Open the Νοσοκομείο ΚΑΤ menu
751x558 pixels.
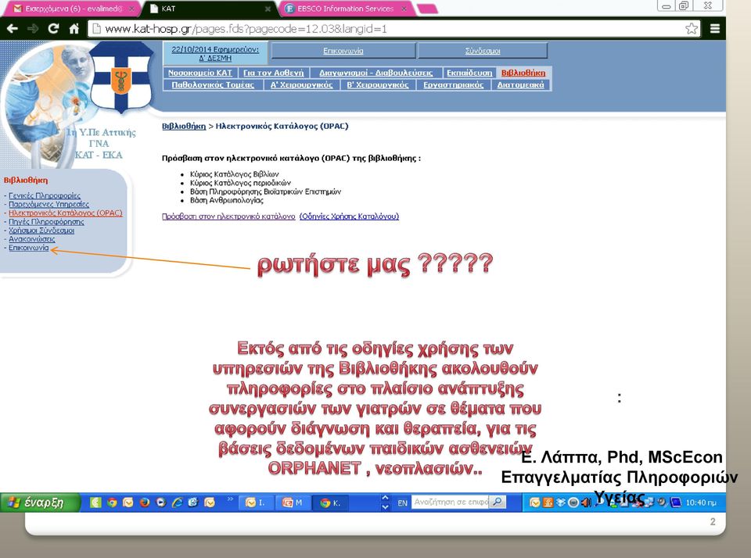(200, 73)
